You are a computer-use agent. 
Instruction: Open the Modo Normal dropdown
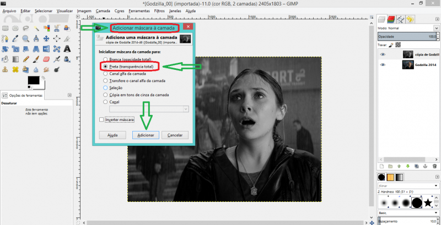(408, 26)
